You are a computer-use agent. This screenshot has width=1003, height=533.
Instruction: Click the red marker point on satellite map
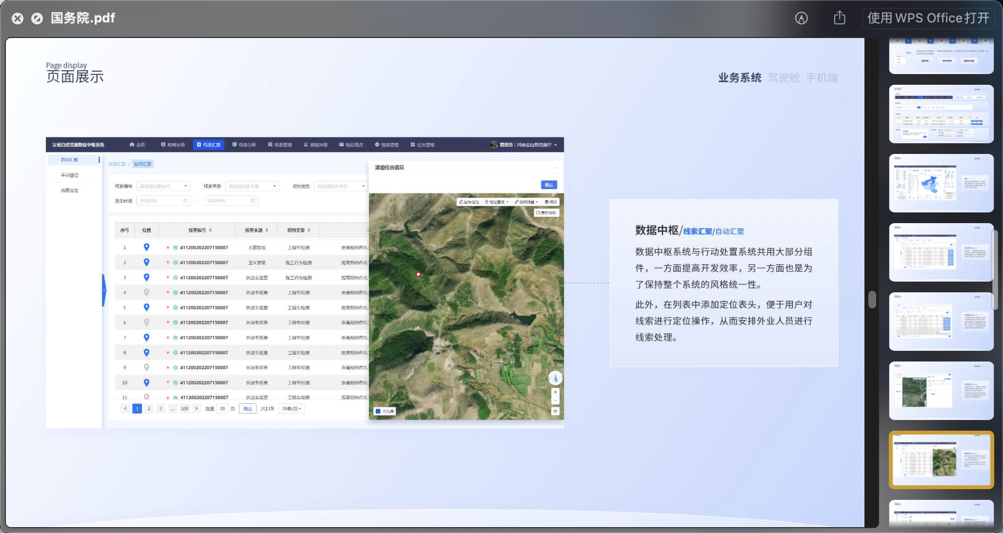(418, 274)
